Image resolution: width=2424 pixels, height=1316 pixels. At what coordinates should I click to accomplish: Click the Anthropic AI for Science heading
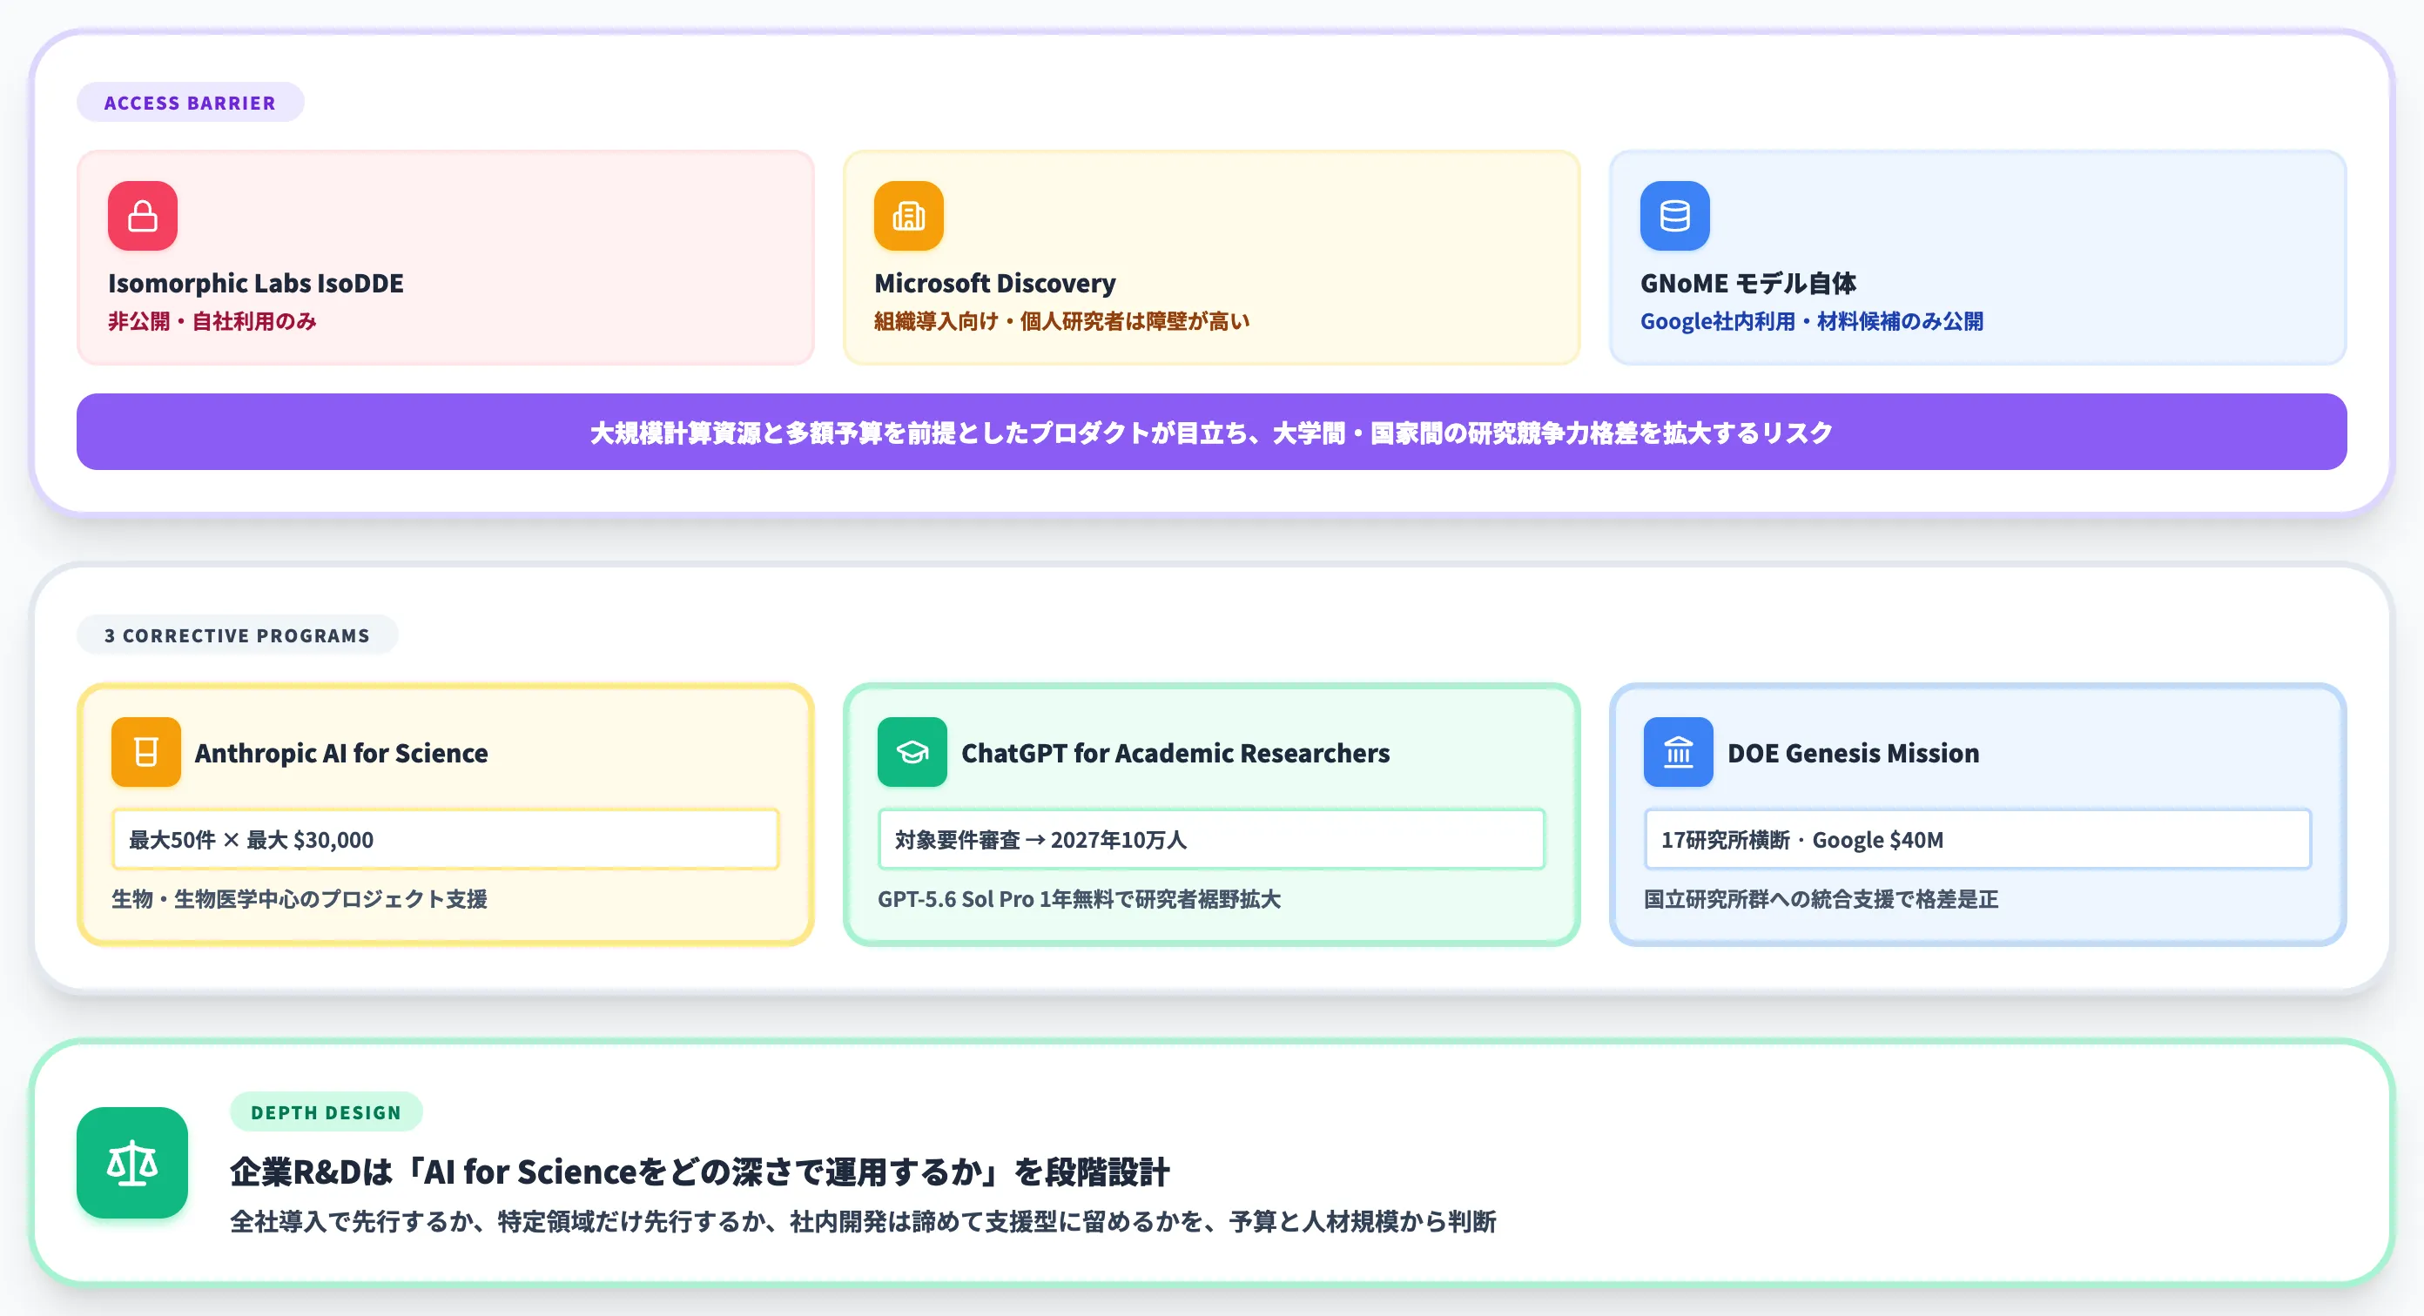[341, 753]
